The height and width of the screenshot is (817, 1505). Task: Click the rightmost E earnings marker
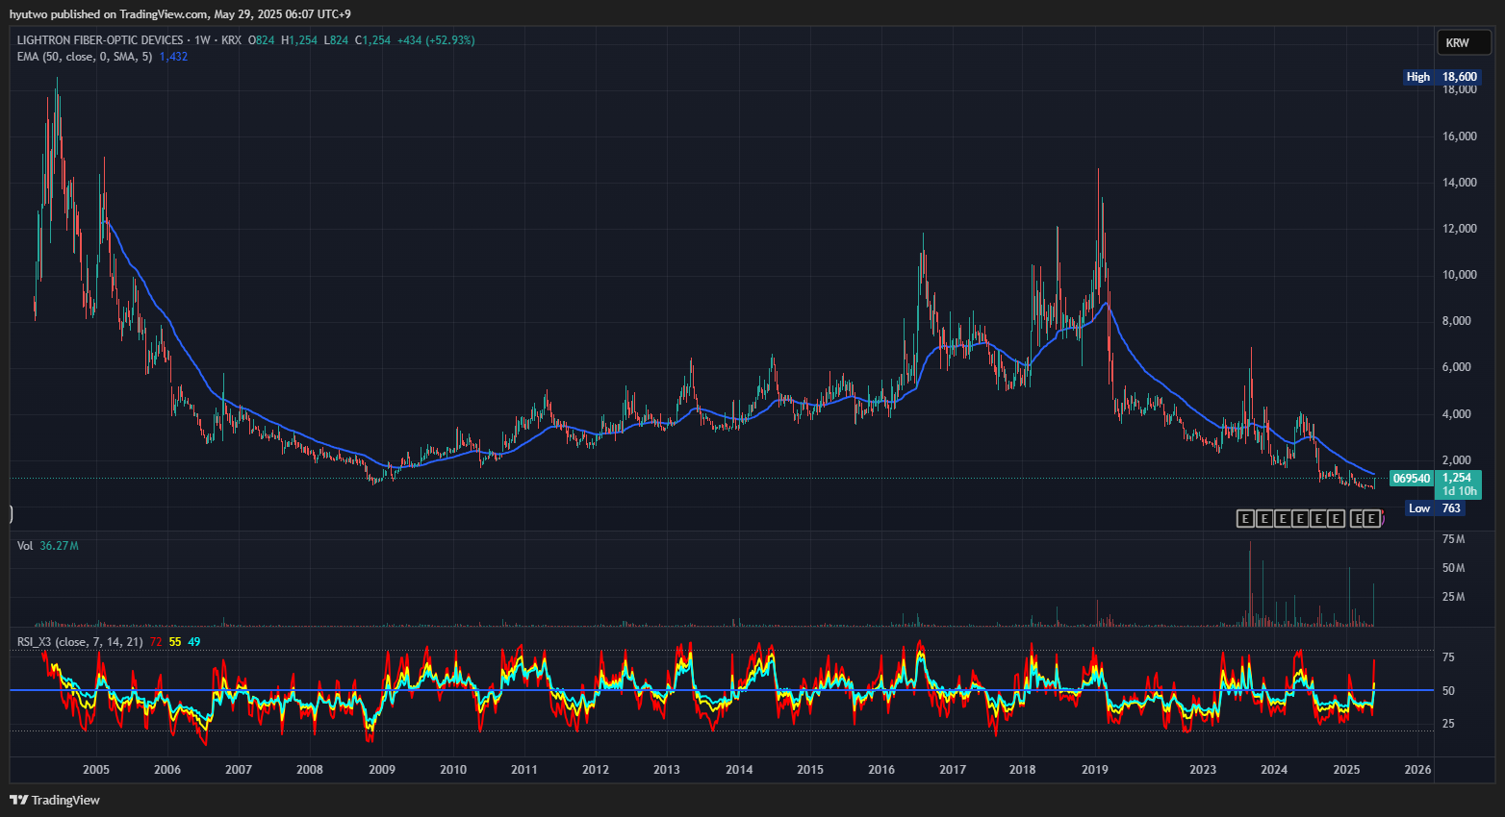pyautogui.click(x=1372, y=519)
